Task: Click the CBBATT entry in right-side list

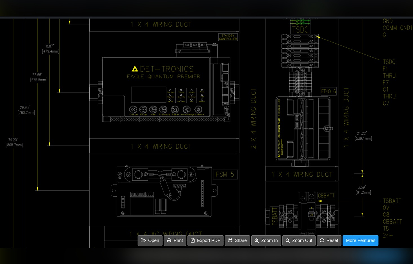Action: [x=392, y=222]
